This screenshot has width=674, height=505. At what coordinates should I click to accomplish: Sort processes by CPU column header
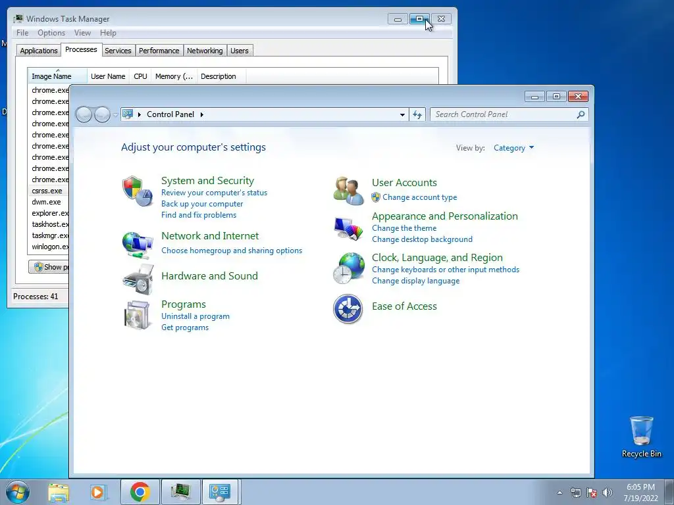pyautogui.click(x=140, y=76)
